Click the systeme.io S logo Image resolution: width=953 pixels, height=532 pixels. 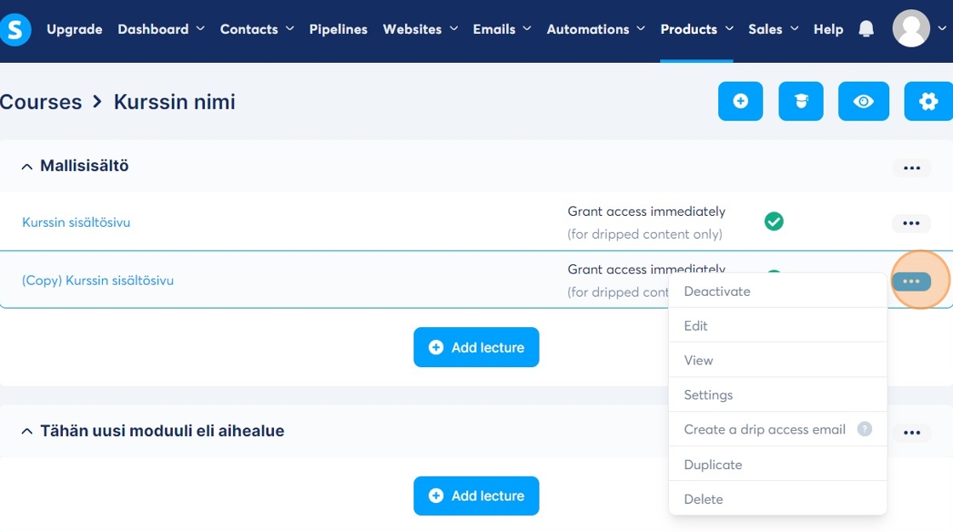(15, 30)
